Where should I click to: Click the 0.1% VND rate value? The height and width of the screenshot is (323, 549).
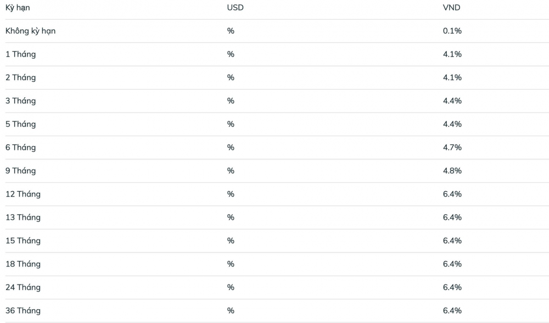point(452,31)
